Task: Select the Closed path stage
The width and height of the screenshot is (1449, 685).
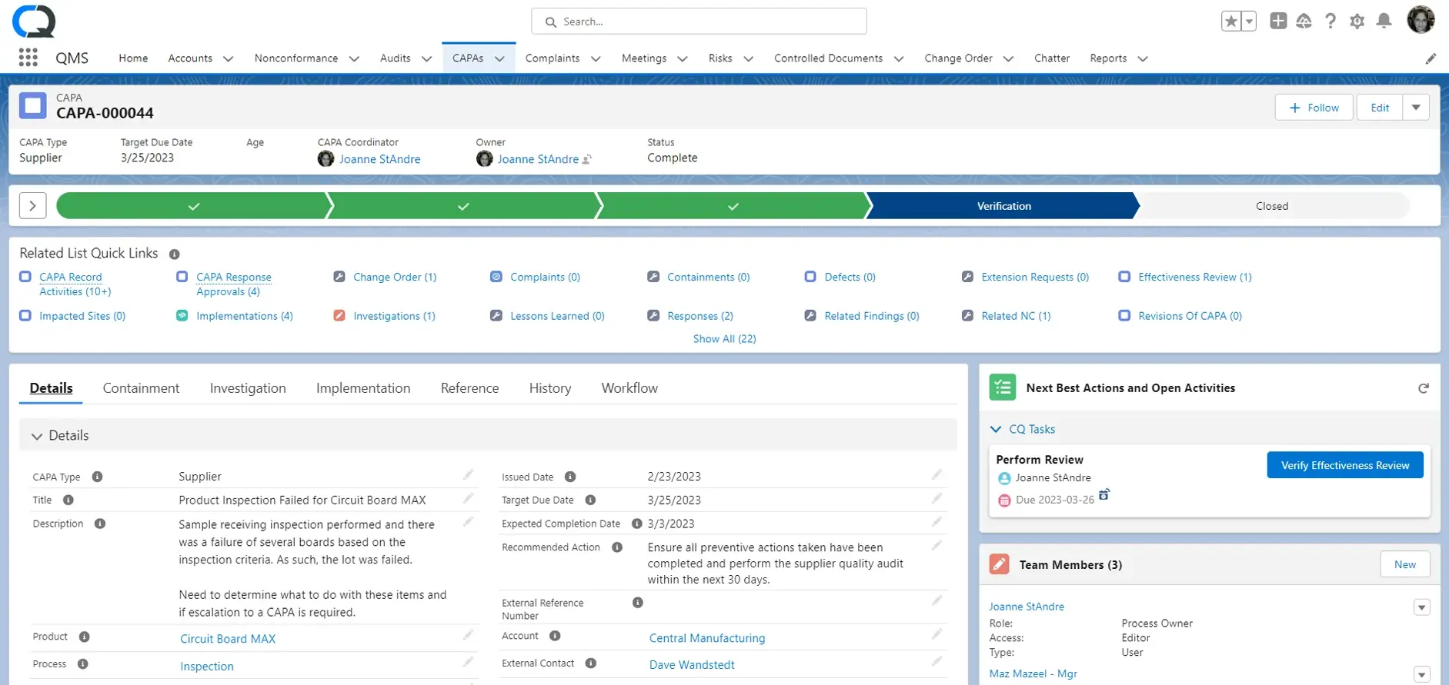Action: tap(1272, 206)
